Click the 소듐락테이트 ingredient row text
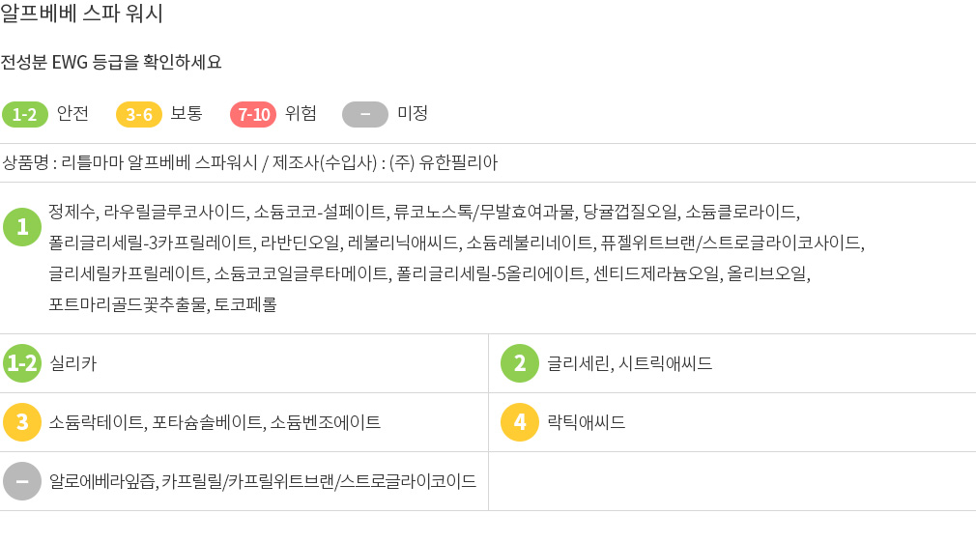This screenshot has height=543, width=976. [x=215, y=422]
